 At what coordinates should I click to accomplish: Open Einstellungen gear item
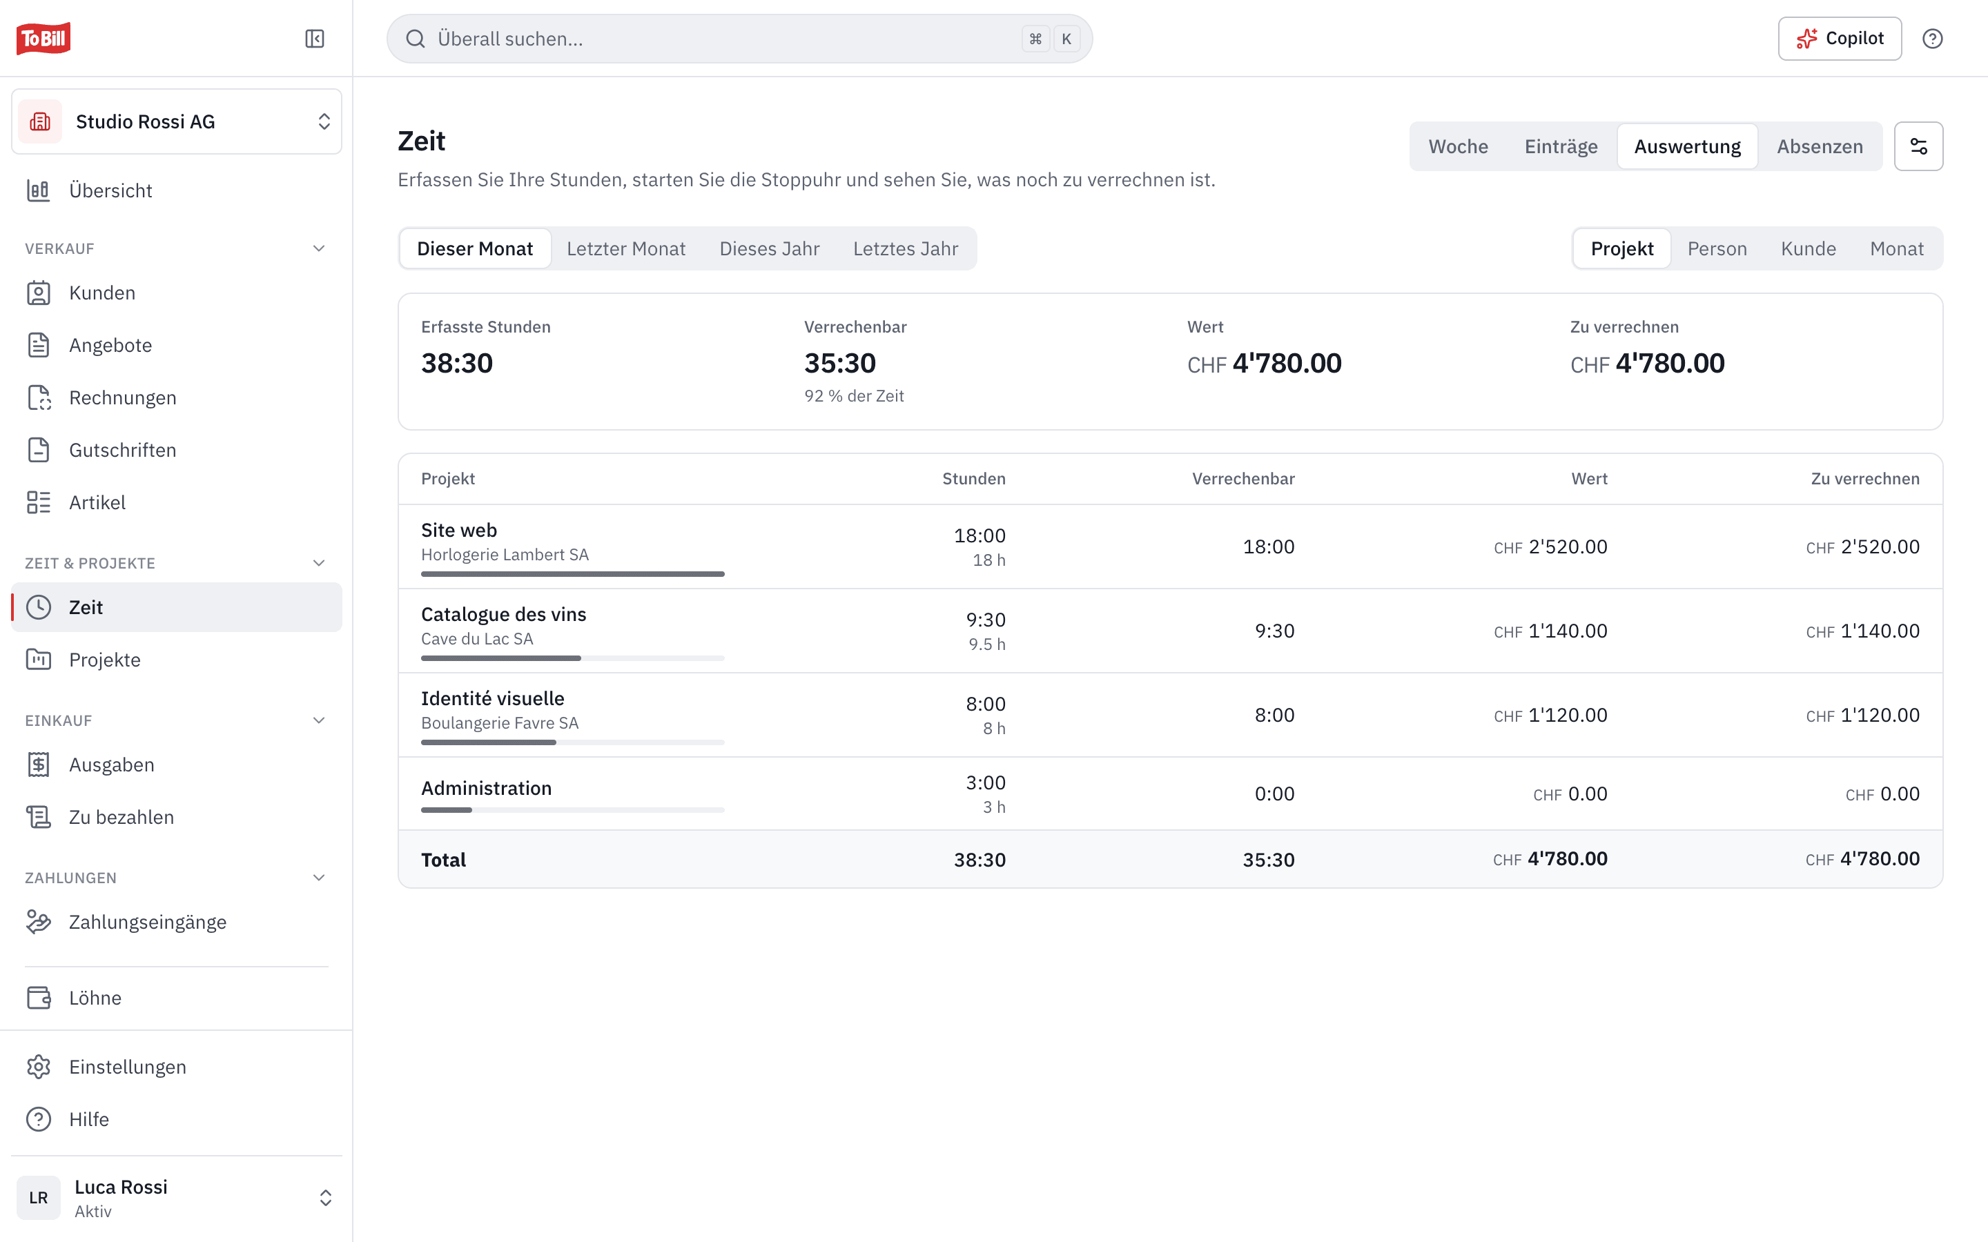(x=177, y=1067)
